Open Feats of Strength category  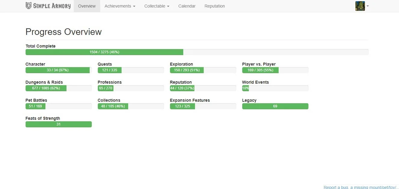click(x=43, y=118)
